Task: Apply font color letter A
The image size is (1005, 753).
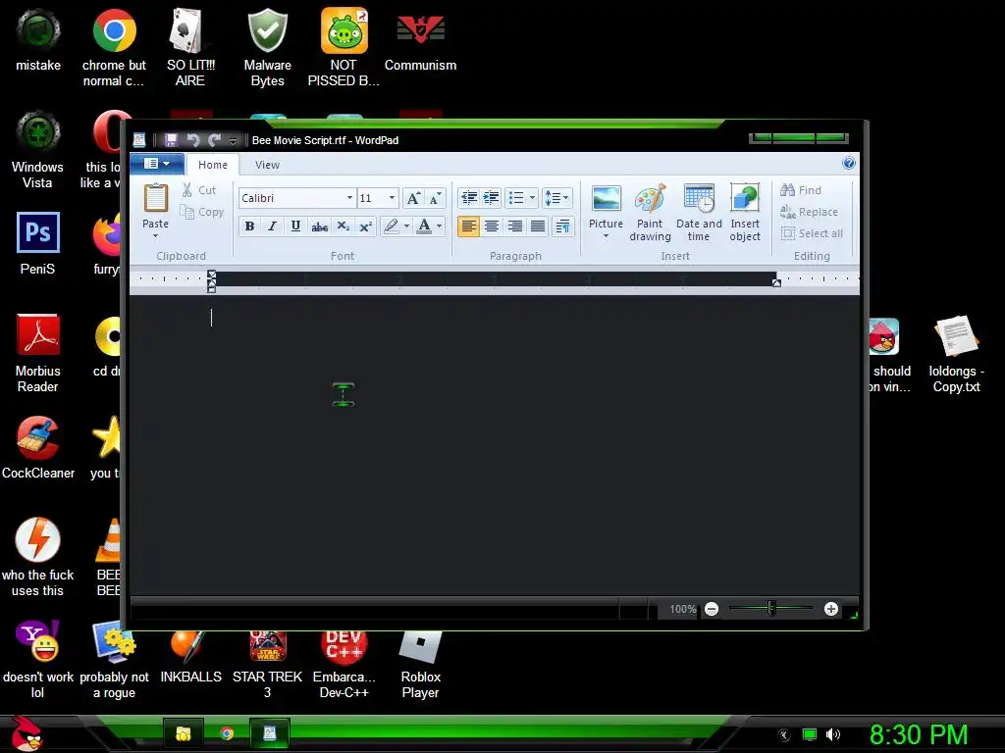Action: 424,226
